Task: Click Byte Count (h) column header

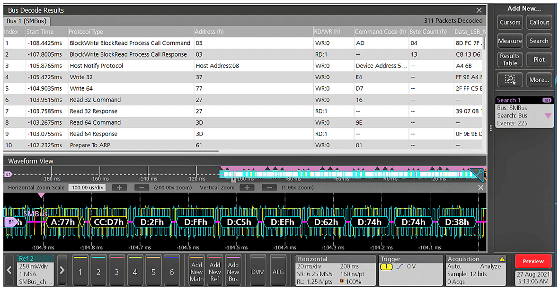Action: click(431, 32)
